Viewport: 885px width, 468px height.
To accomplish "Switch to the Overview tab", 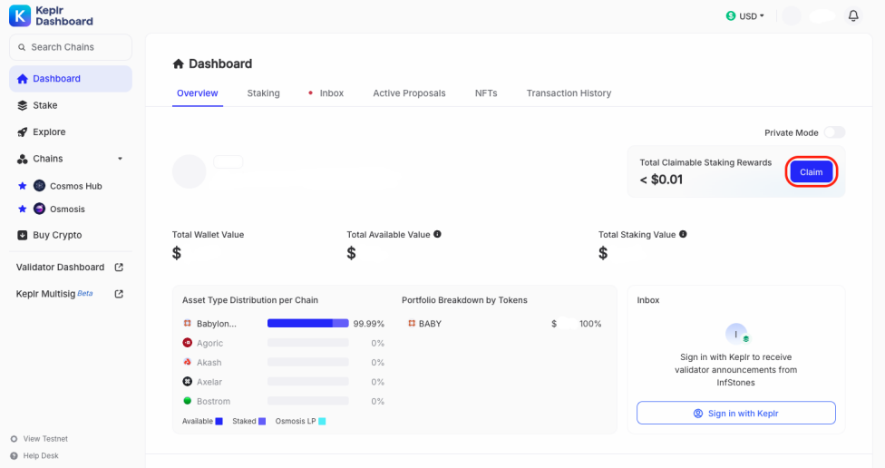I will pos(198,93).
